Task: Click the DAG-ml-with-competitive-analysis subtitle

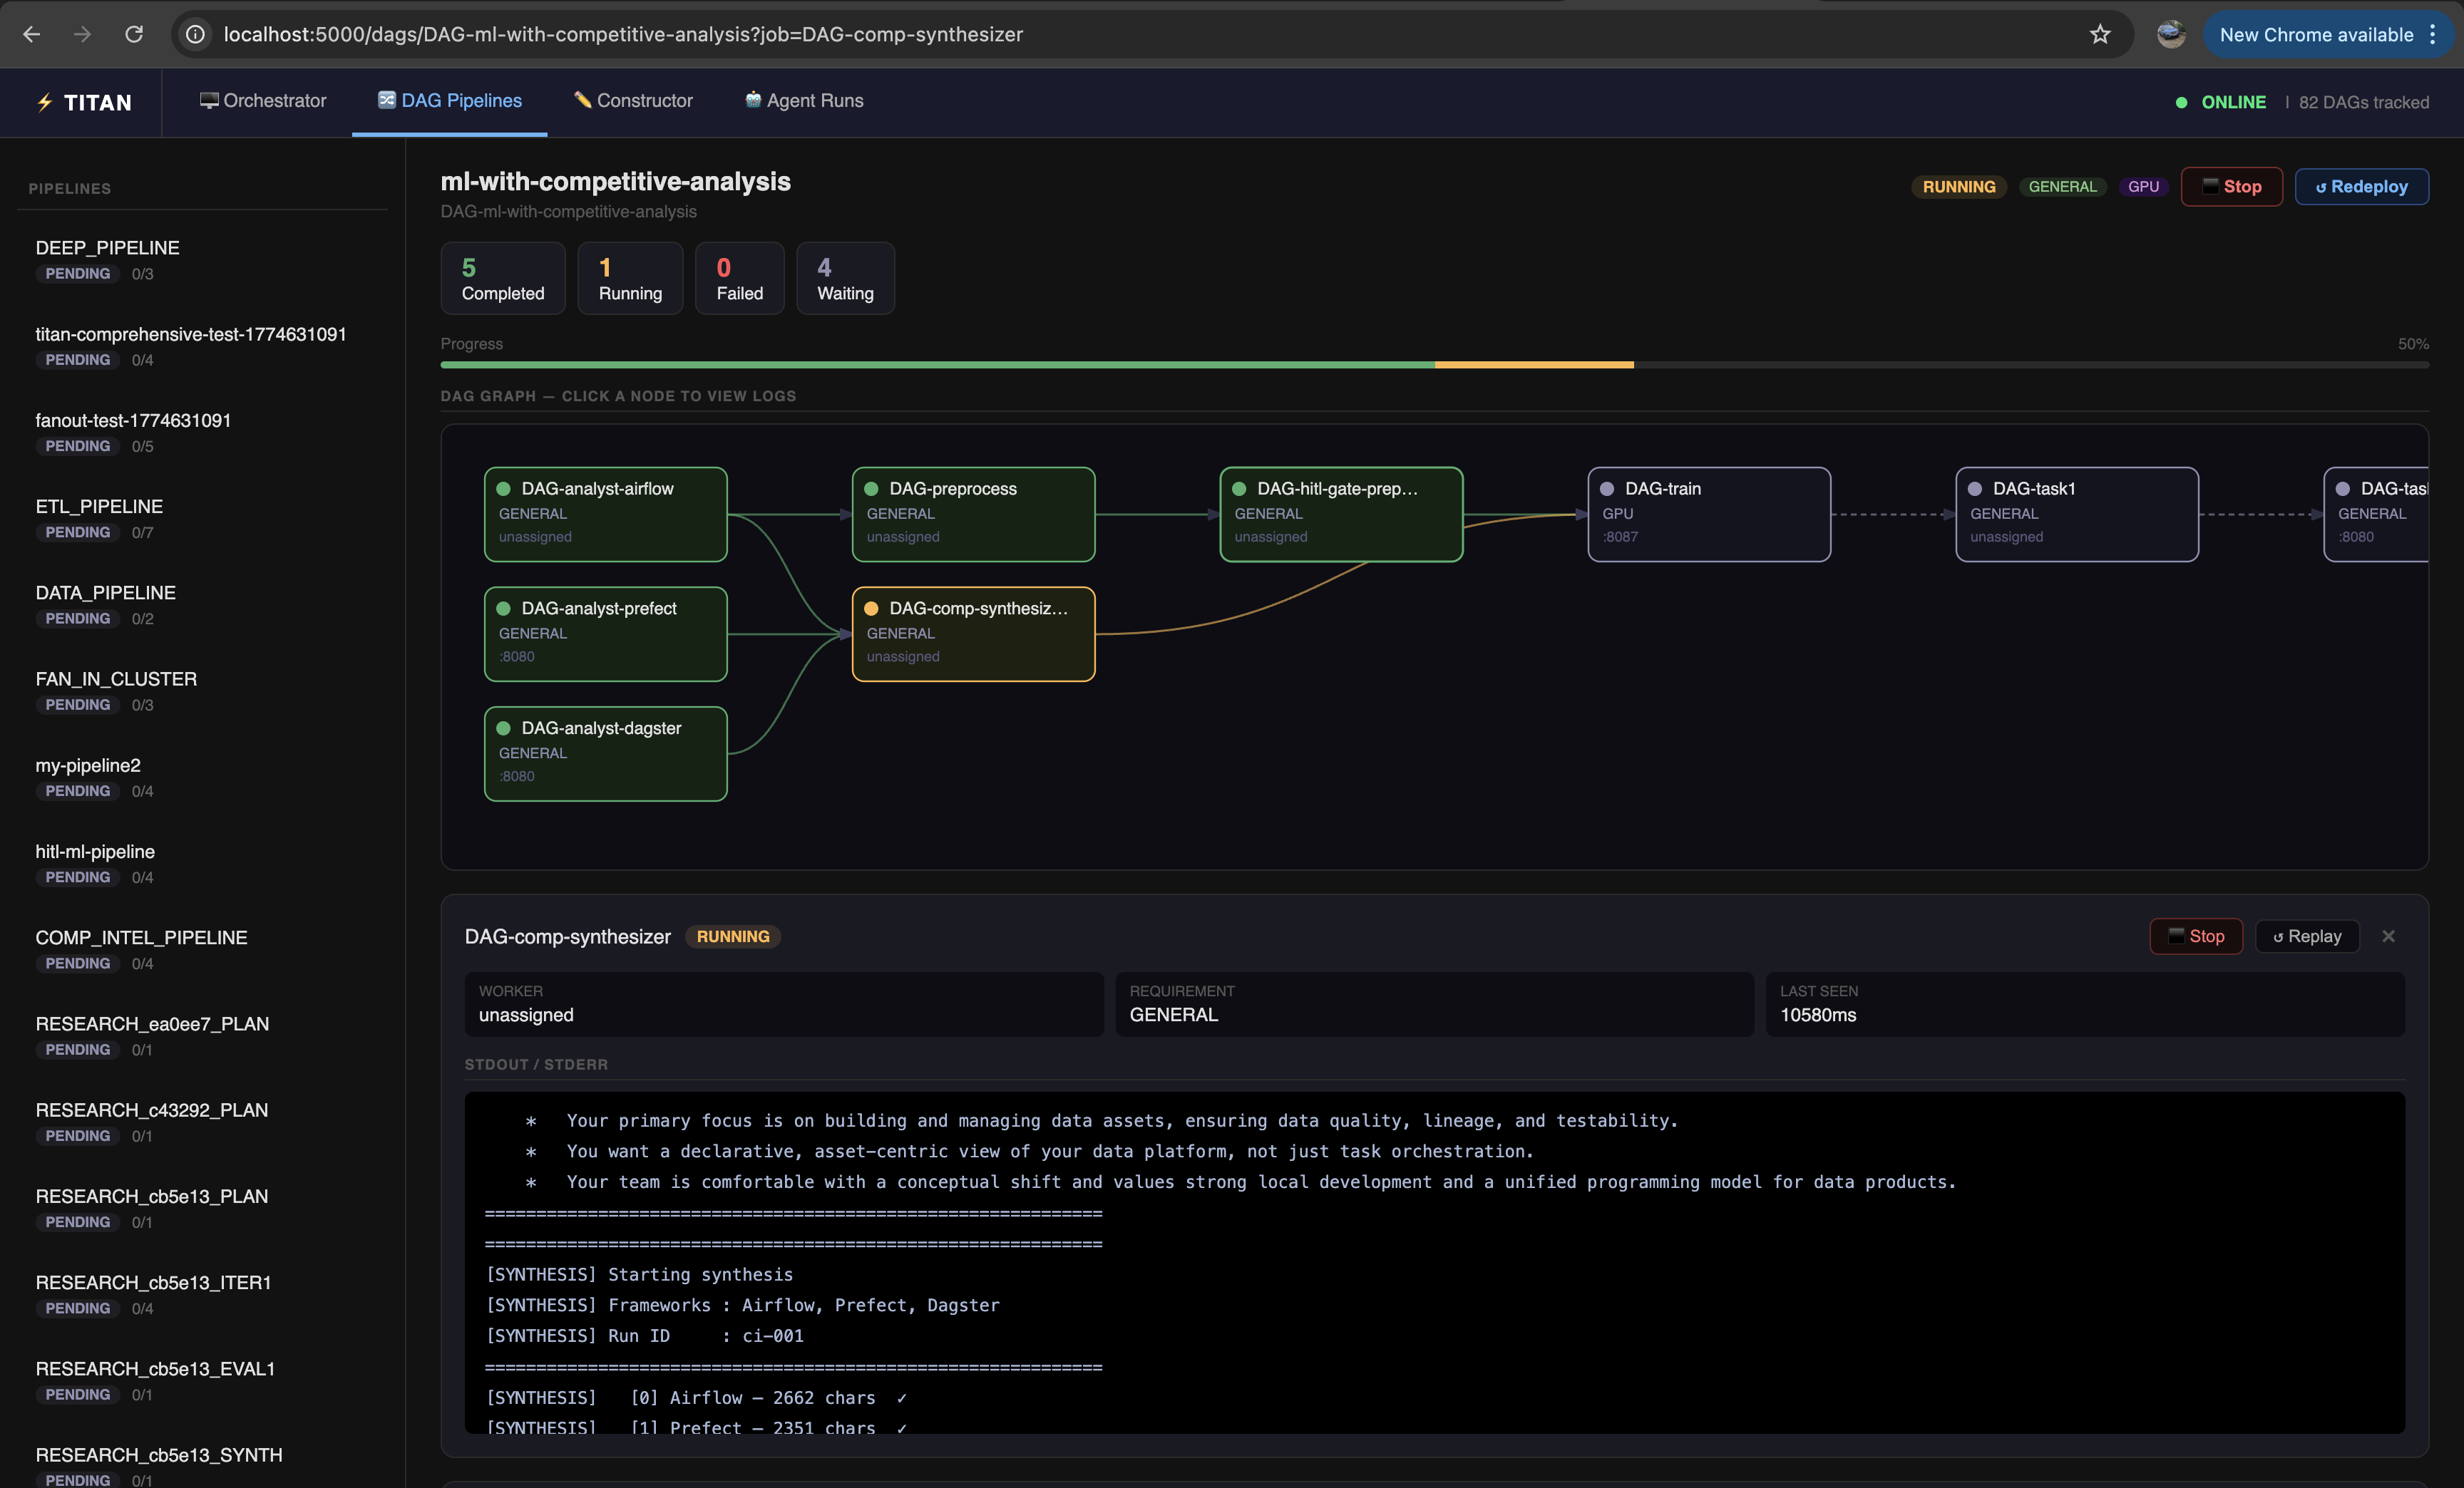Action: coord(568,212)
